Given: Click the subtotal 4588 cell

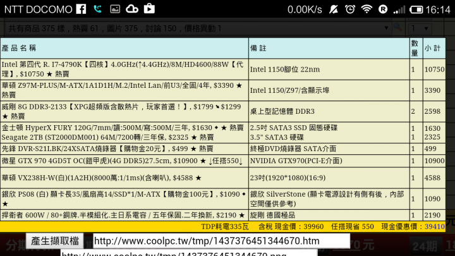Looking at the screenshot, I should pyautogui.click(x=434, y=178).
